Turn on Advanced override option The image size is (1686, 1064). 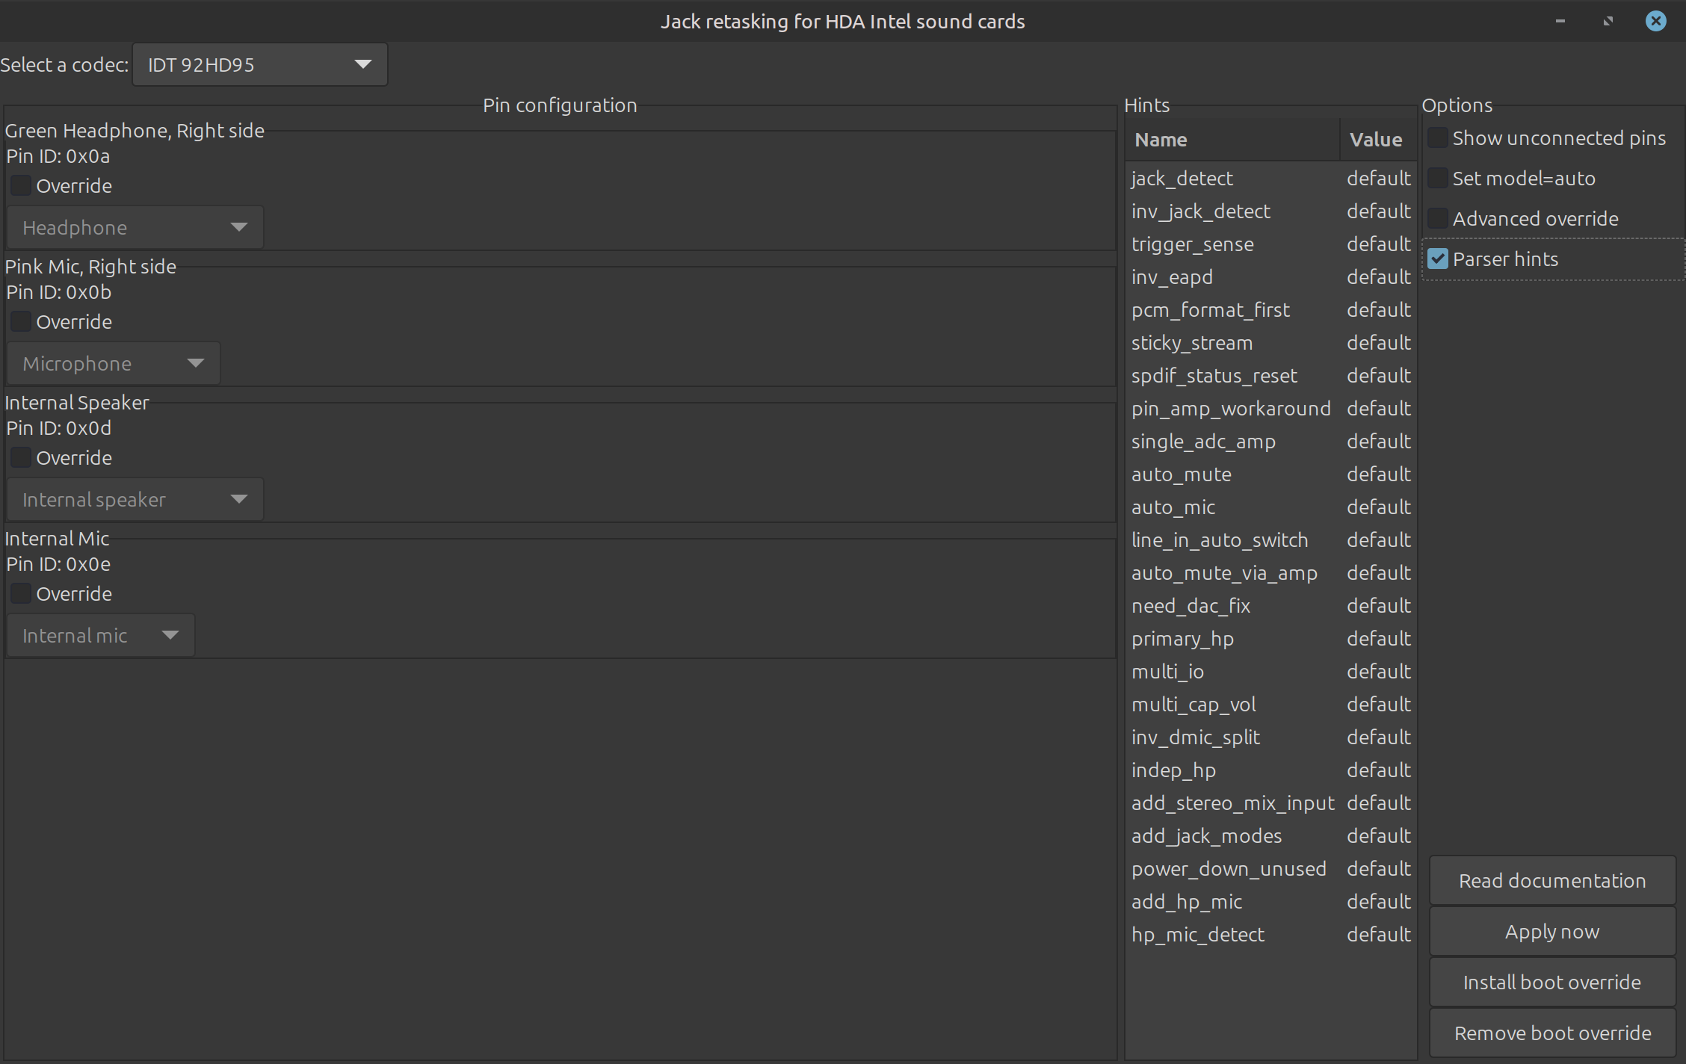1438,219
